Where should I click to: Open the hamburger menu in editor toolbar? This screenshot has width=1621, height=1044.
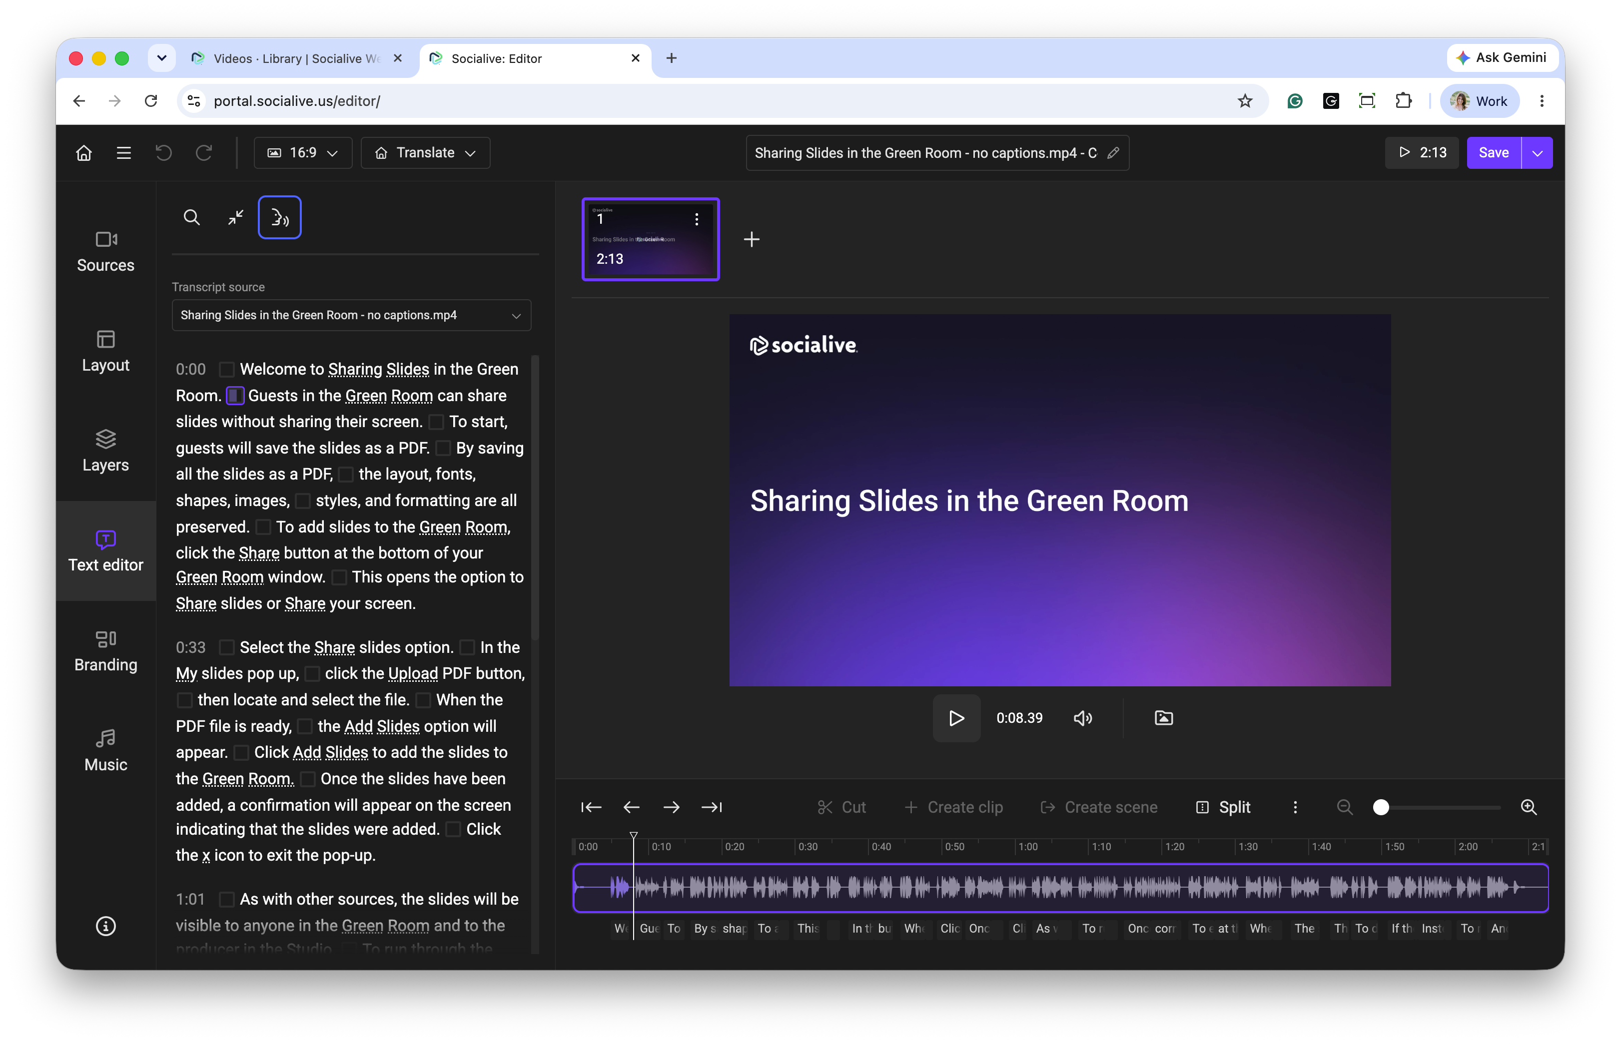123,153
